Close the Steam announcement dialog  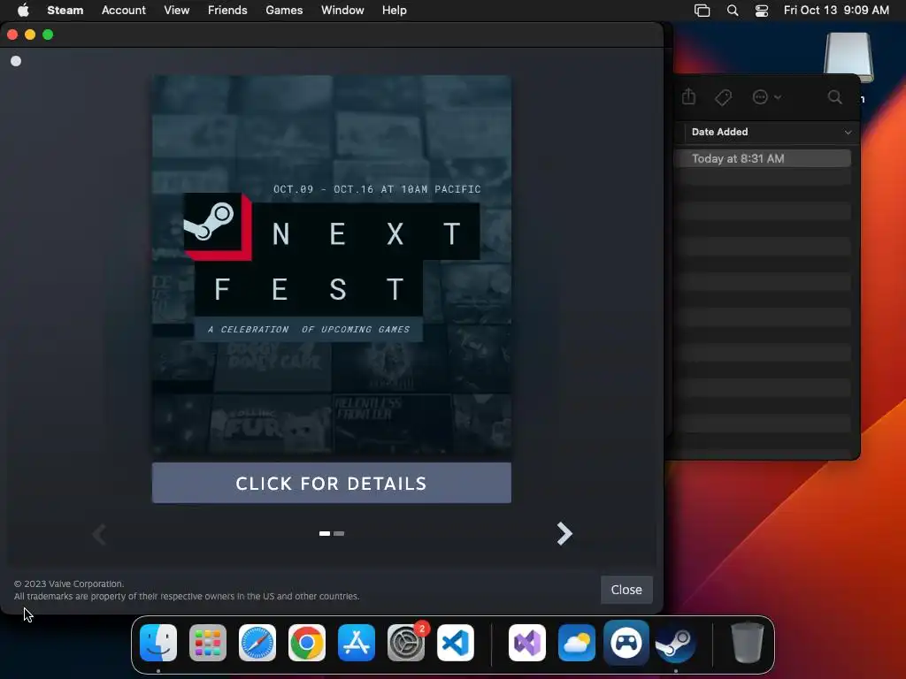626,590
